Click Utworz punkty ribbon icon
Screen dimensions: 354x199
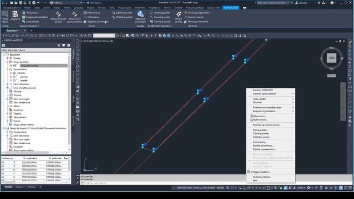[179, 17]
